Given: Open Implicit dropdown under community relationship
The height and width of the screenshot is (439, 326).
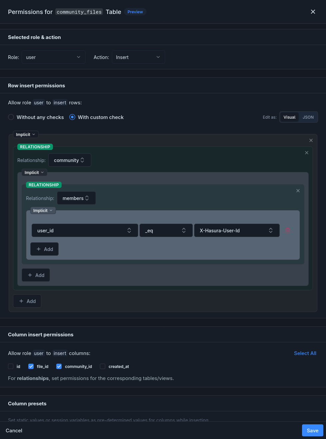Looking at the screenshot, I should 34,172.
